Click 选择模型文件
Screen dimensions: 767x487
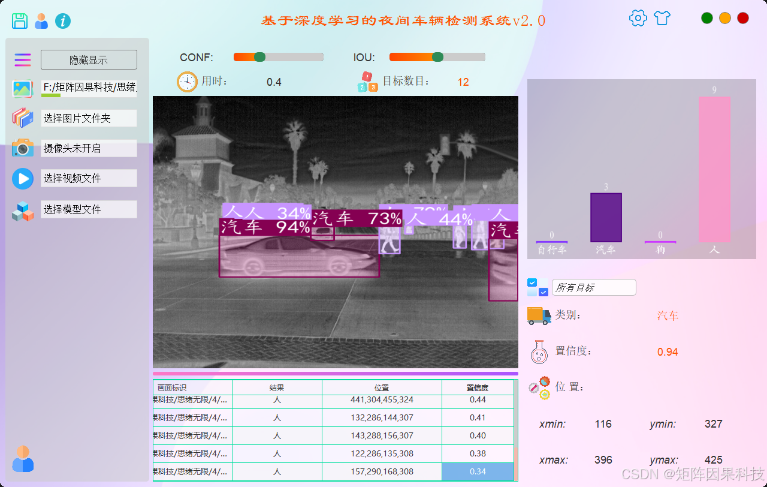[89, 209]
